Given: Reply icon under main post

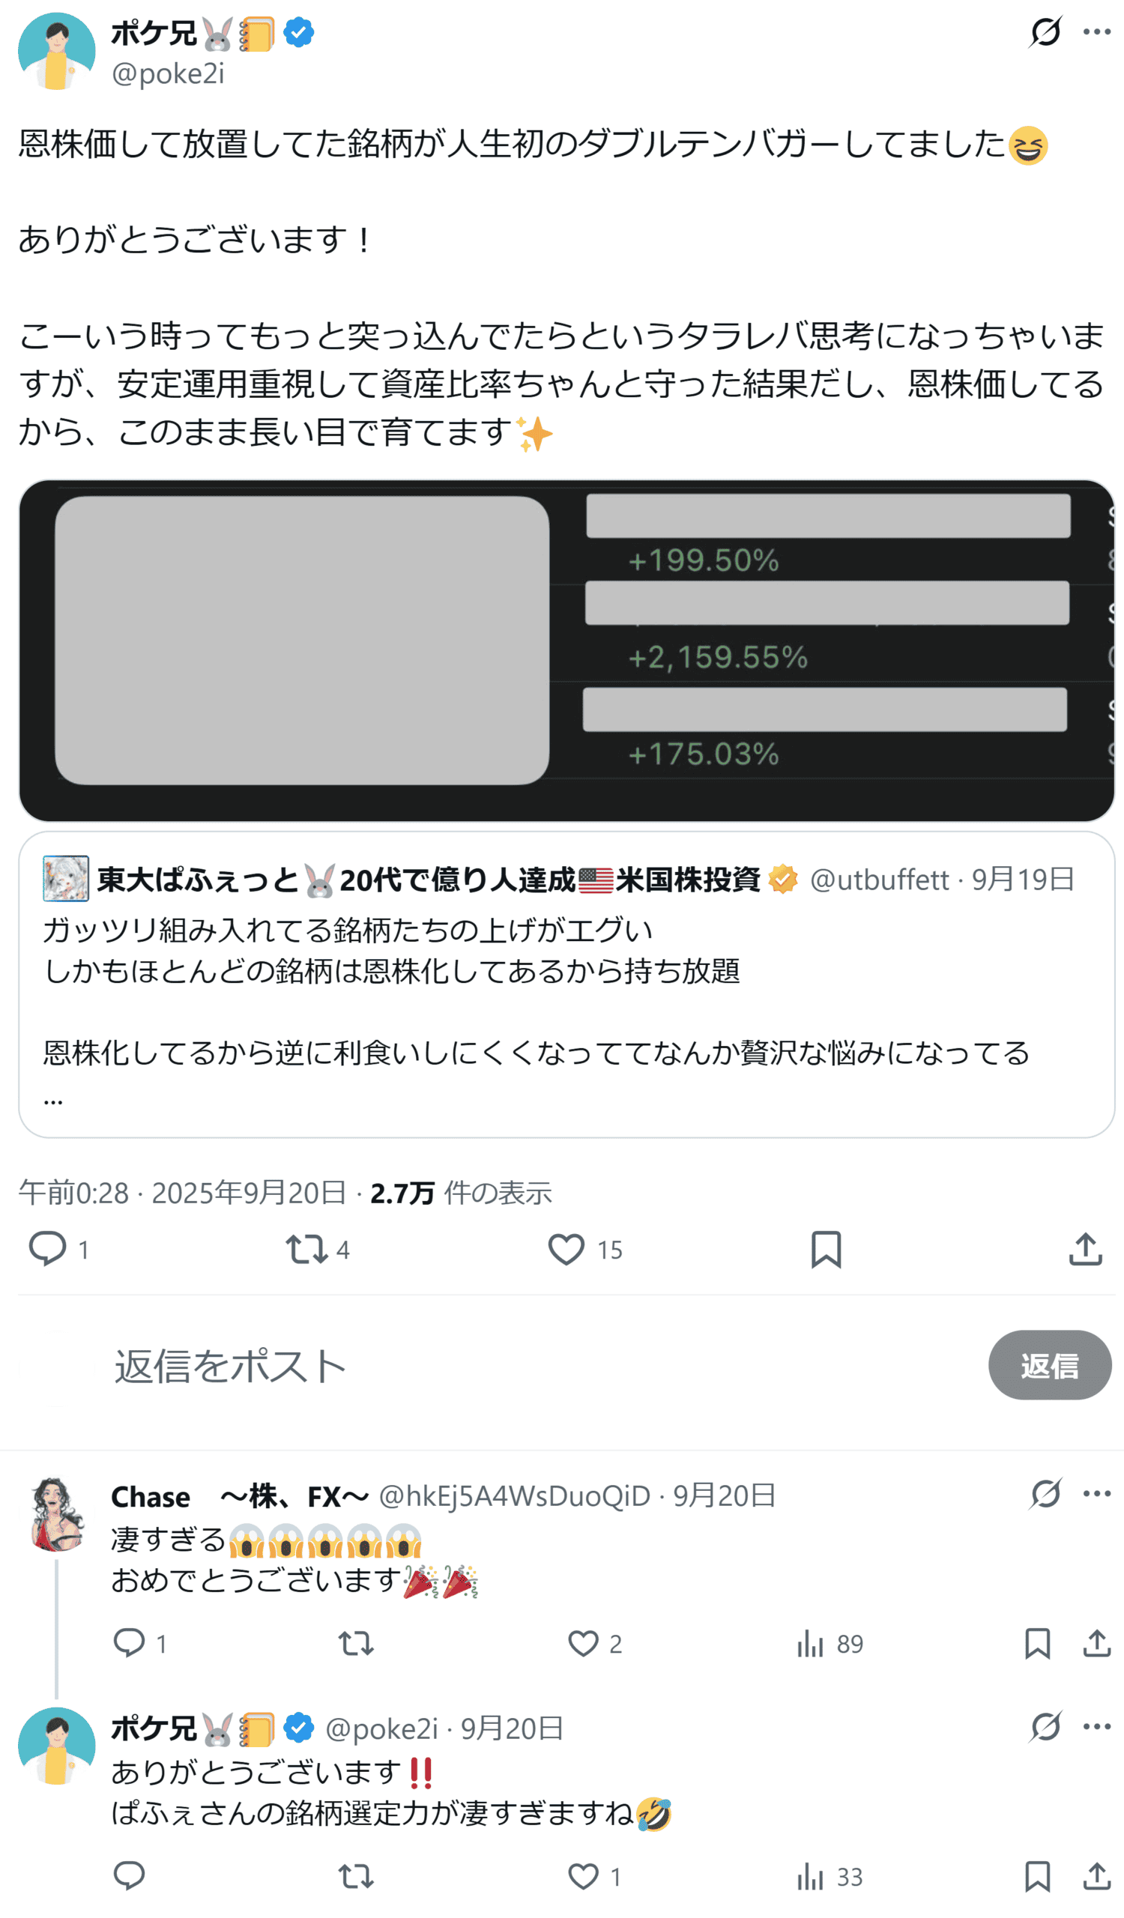Looking at the screenshot, I should pyautogui.click(x=47, y=1250).
